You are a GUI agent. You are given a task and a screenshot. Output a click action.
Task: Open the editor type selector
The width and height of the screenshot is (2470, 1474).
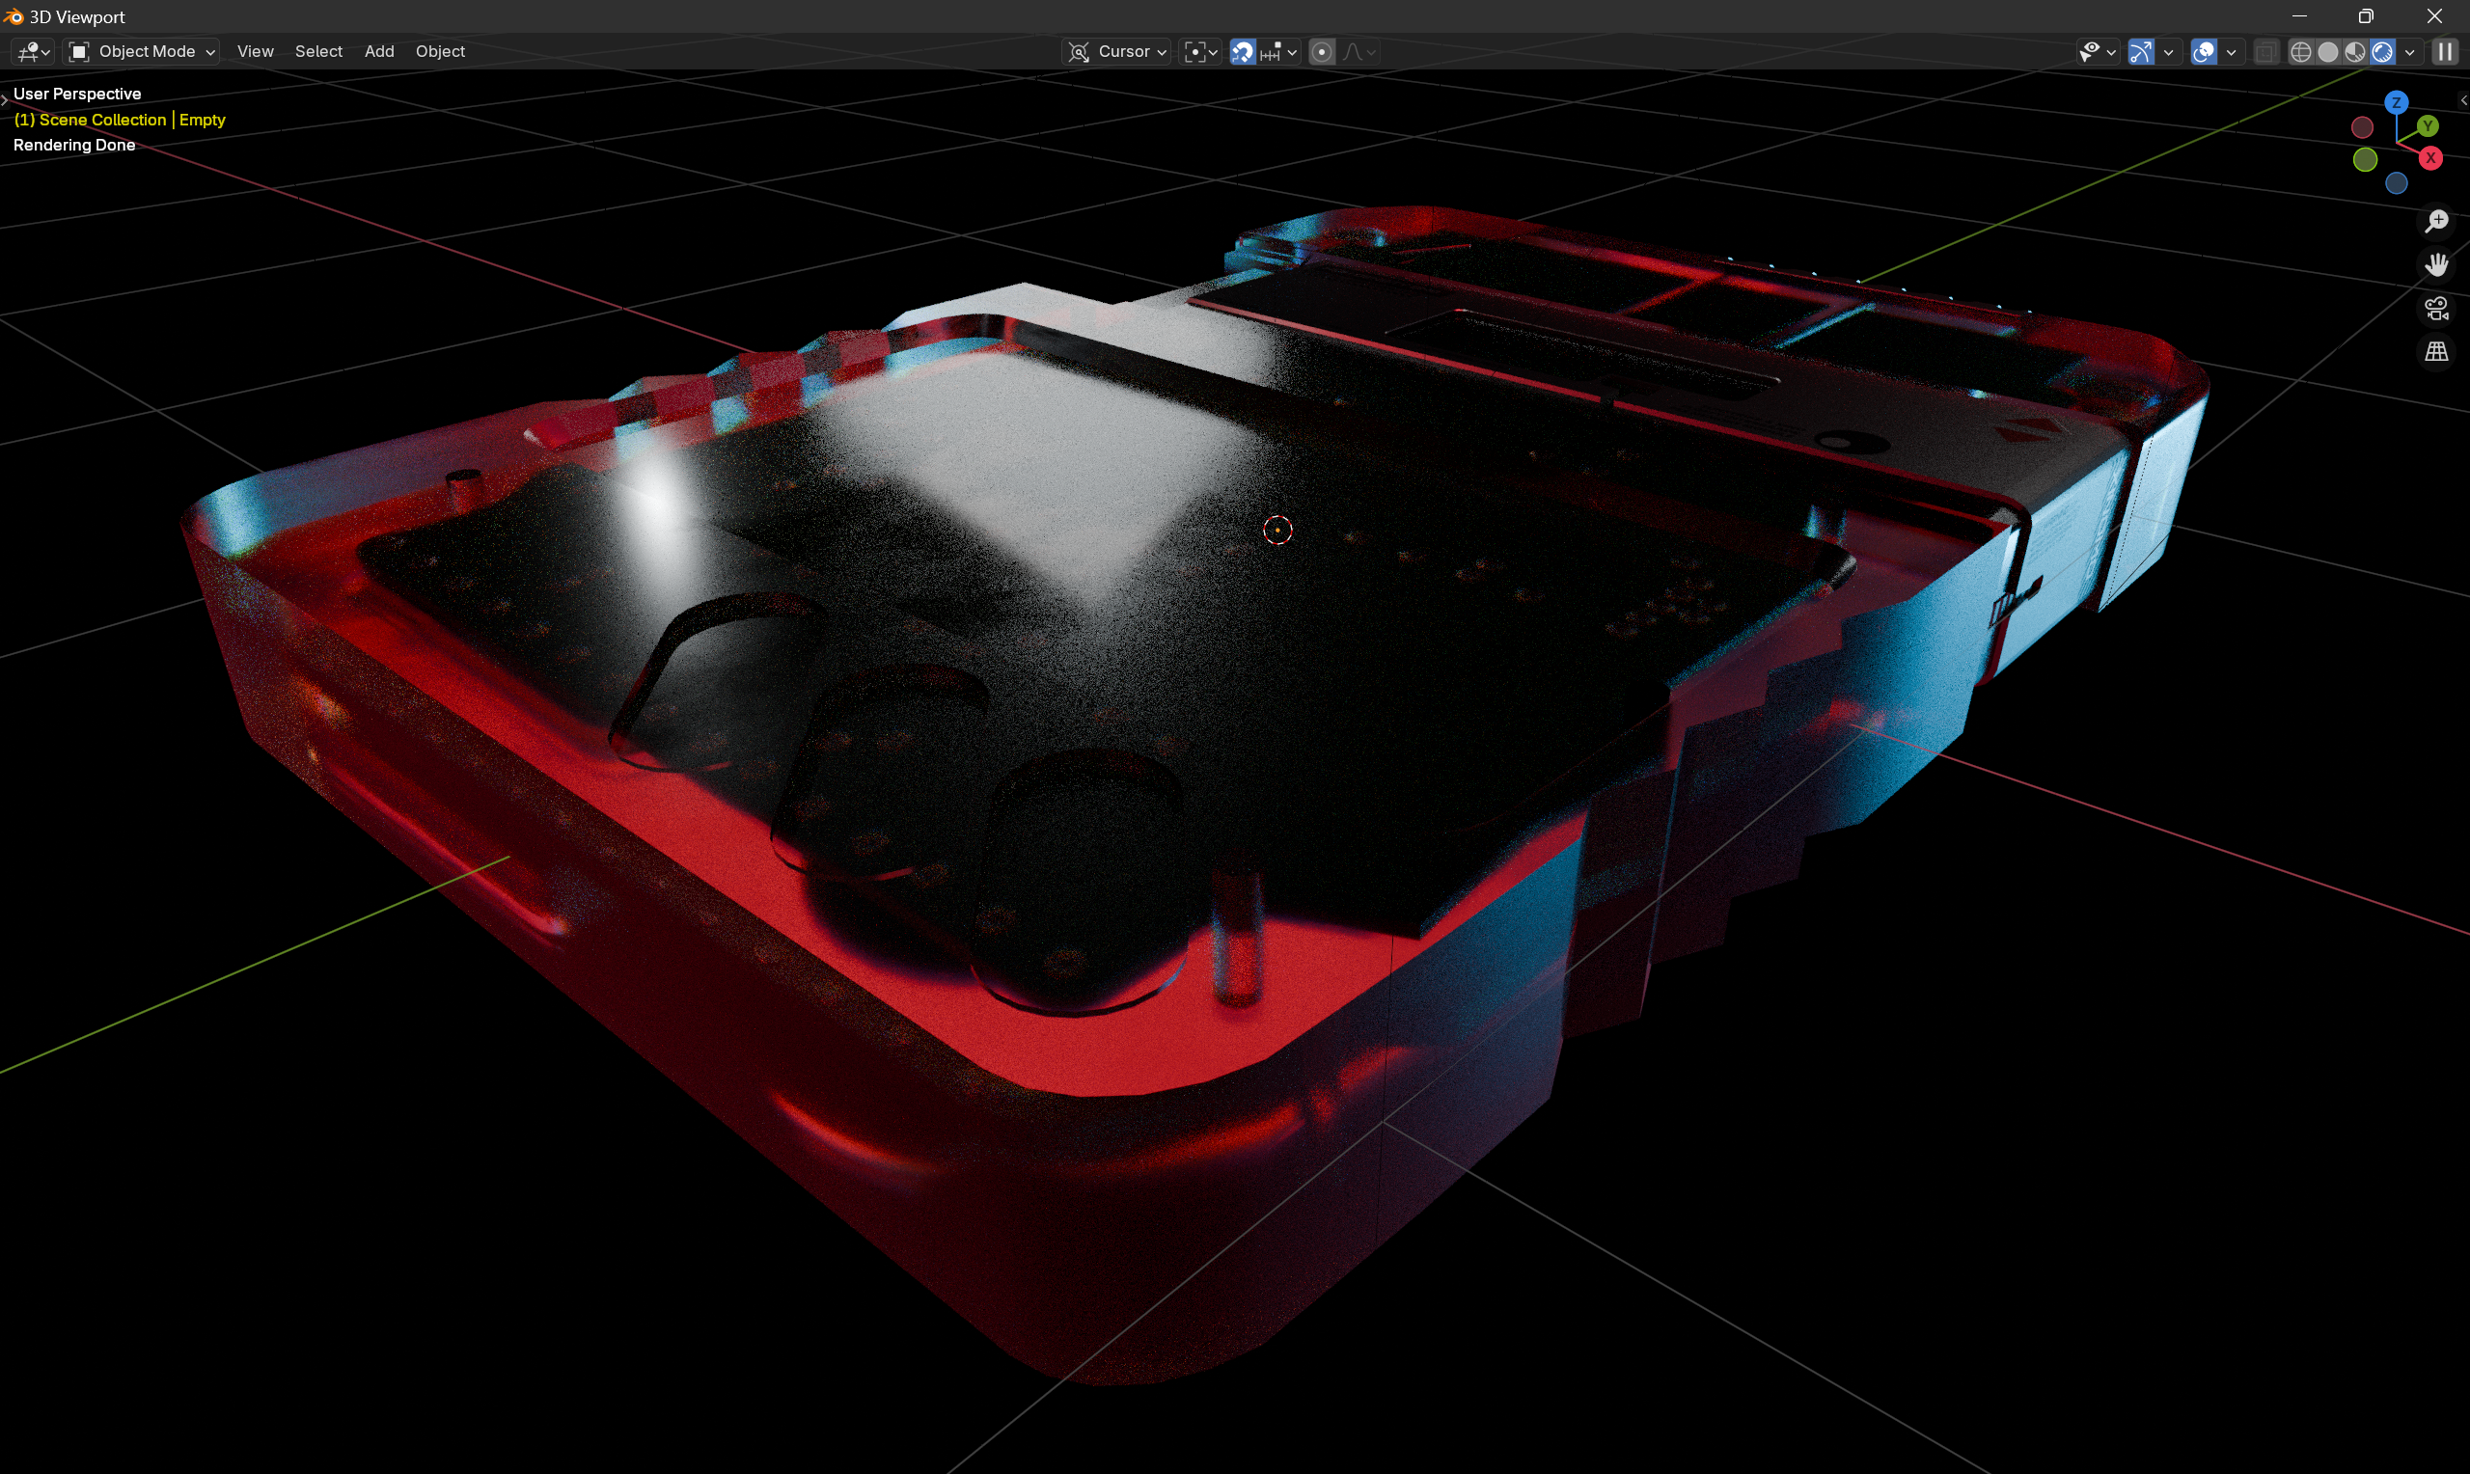(x=34, y=52)
